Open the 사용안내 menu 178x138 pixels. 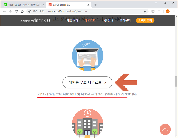(x=108, y=21)
